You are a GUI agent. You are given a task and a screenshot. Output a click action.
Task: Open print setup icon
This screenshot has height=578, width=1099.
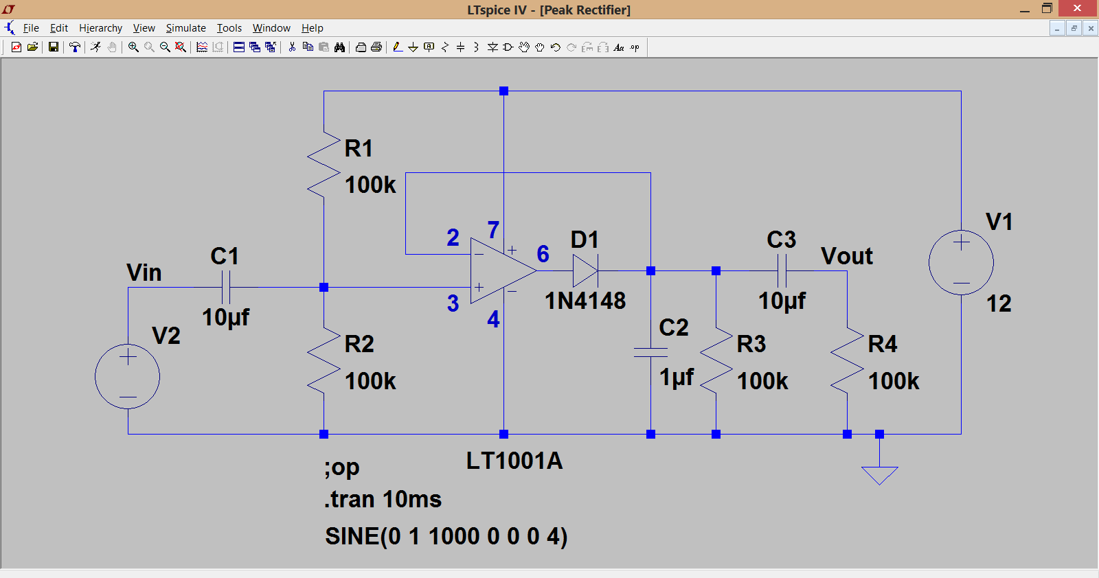(361, 47)
